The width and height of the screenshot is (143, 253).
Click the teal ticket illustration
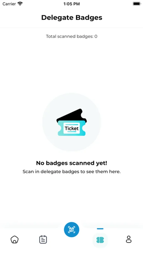(72, 128)
